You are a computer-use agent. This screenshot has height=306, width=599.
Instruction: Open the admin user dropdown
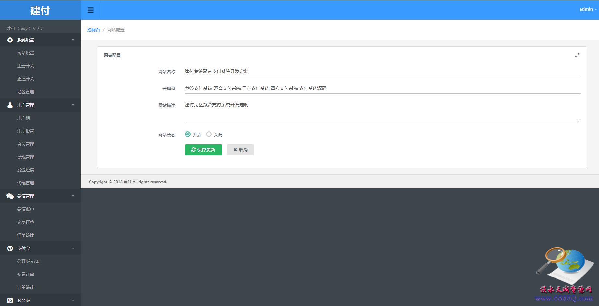click(588, 9)
